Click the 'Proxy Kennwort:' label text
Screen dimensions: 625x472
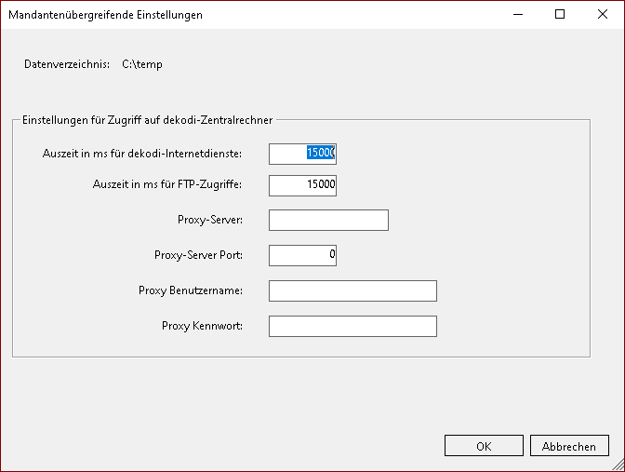tap(202, 326)
